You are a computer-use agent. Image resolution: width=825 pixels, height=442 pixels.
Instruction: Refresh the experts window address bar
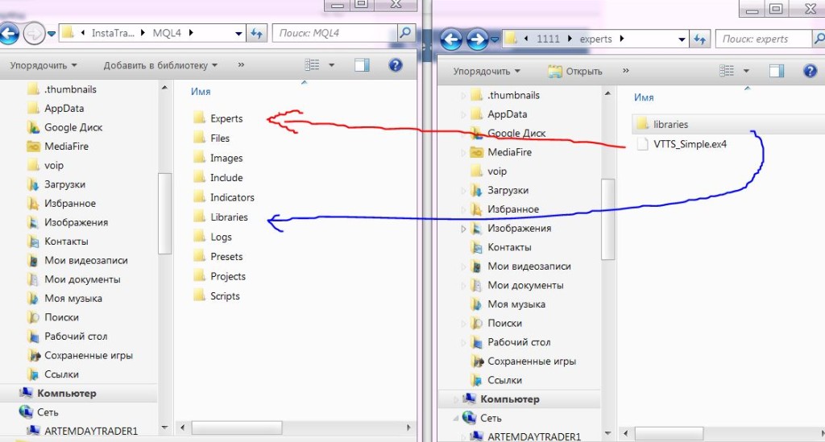(700, 39)
